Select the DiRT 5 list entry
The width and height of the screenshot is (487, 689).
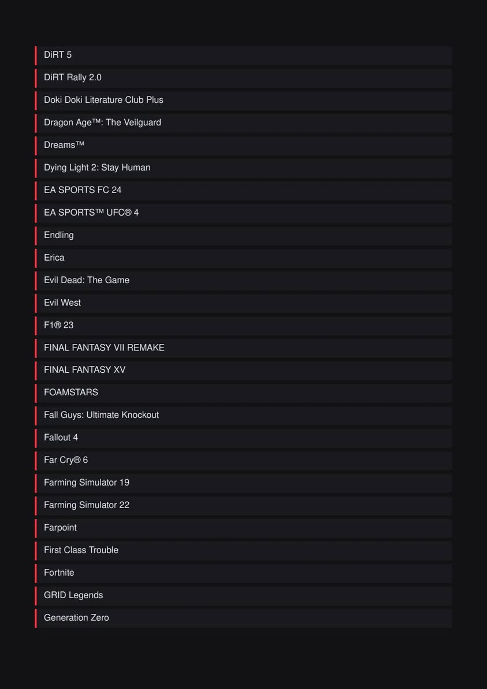243,55
